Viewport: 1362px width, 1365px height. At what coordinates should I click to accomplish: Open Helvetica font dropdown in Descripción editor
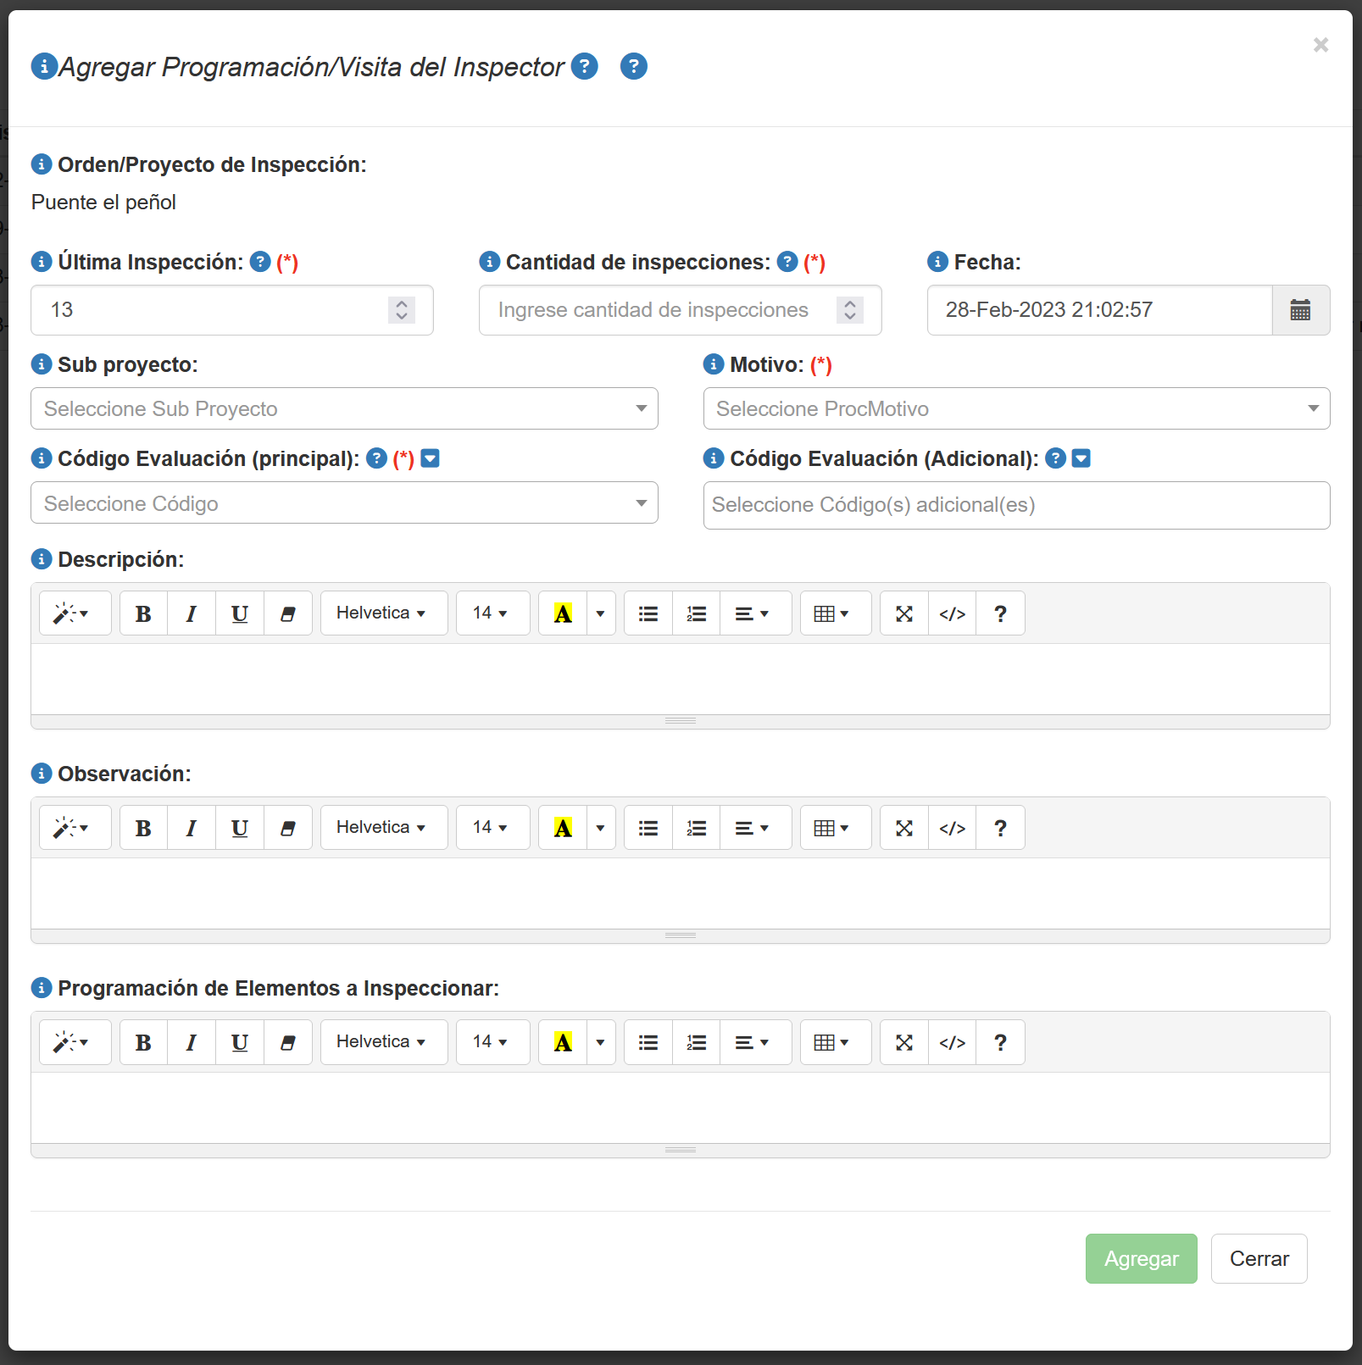(x=382, y=613)
